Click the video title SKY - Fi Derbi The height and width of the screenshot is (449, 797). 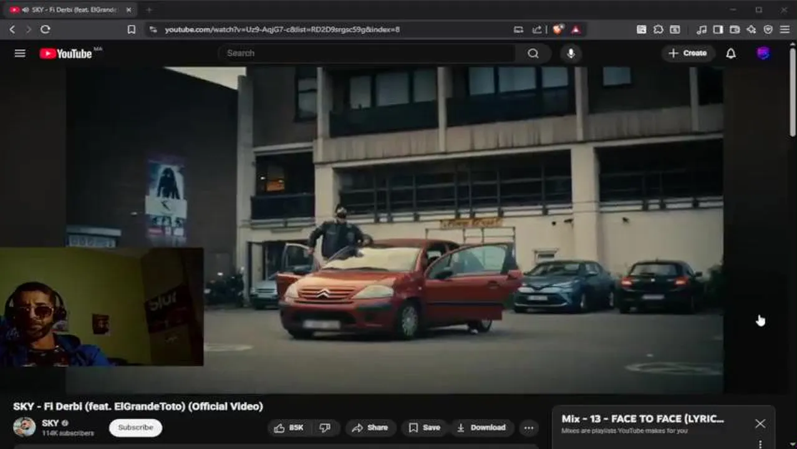pyautogui.click(x=138, y=407)
